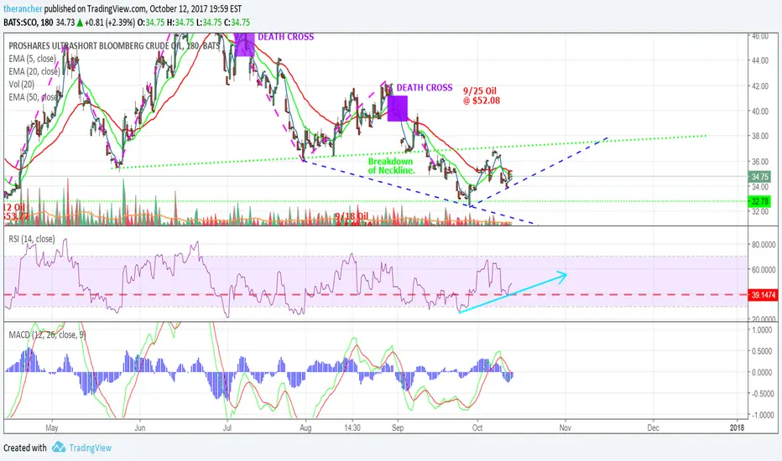782x461 pixels.
Task: Click the ProShares UltraShort Bloomberg Crude Oil title
Action: [114, 45]
